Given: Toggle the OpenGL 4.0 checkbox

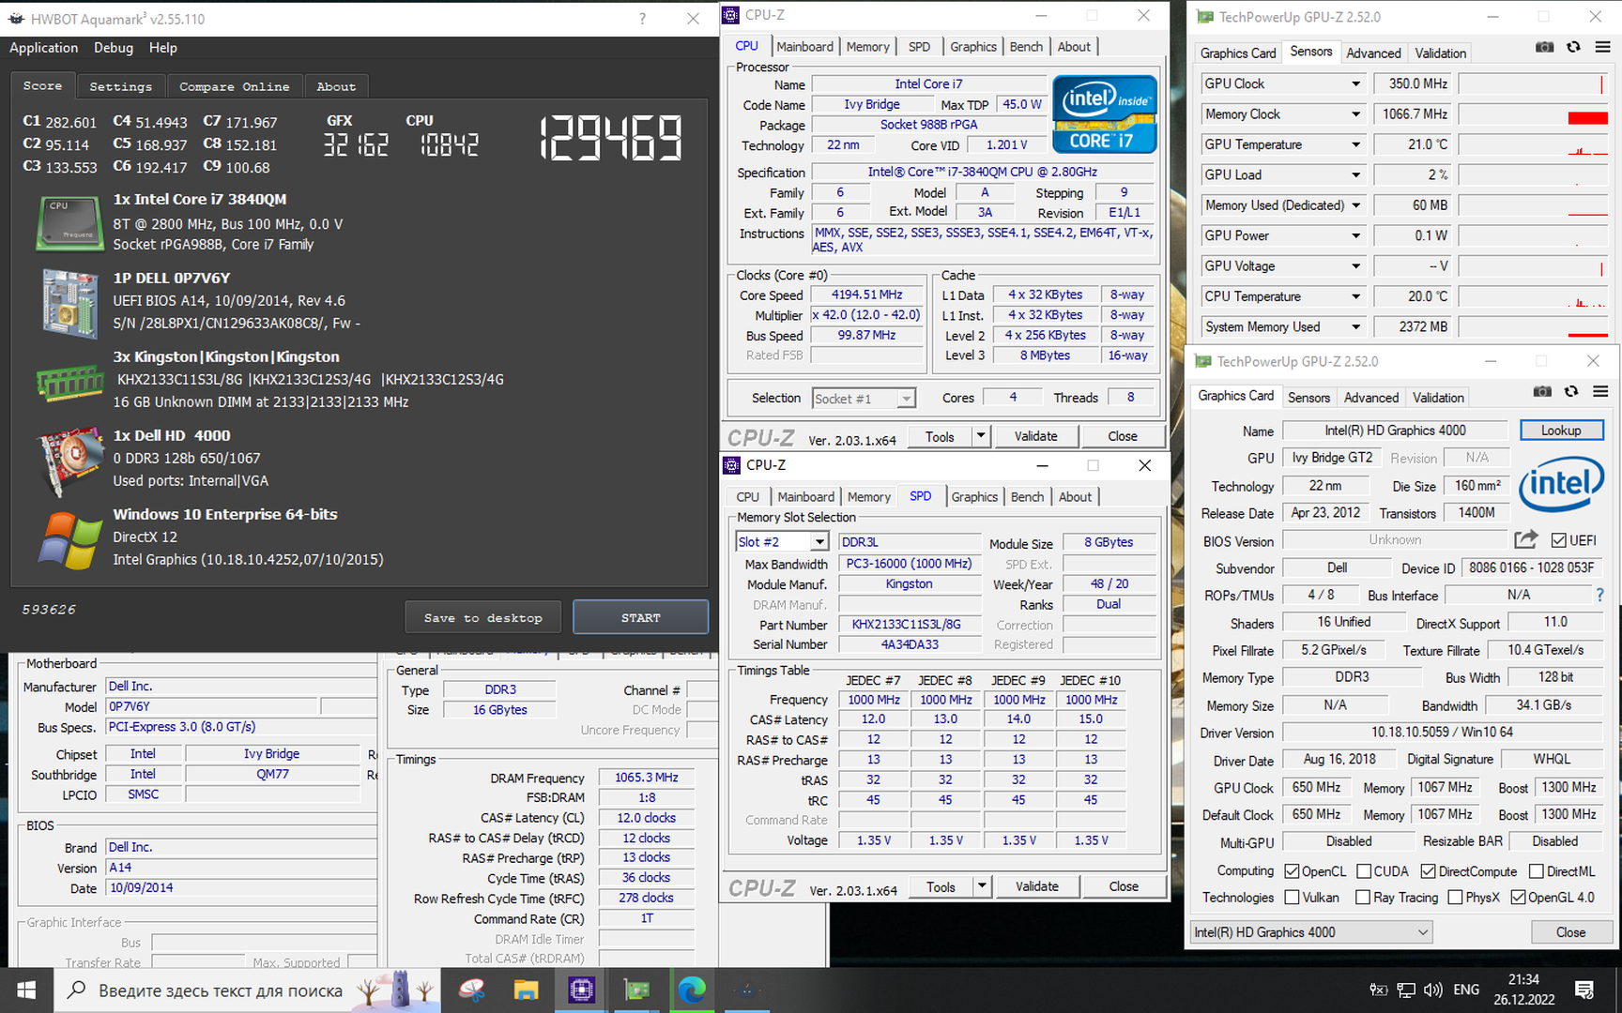Looking at the screenshot, I should point(1518,898).
